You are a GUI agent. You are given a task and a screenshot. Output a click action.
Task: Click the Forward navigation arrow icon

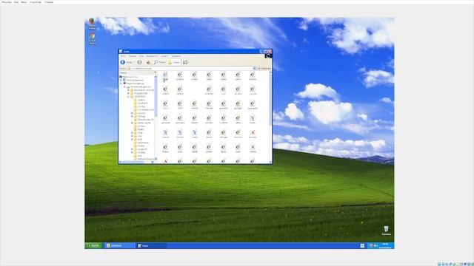(x=139, y=62)
